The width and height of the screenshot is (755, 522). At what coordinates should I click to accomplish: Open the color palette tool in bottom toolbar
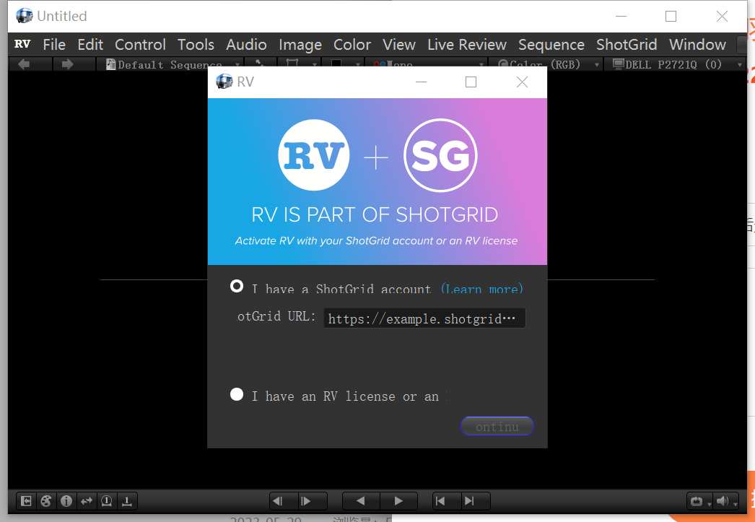click(46, 500)
